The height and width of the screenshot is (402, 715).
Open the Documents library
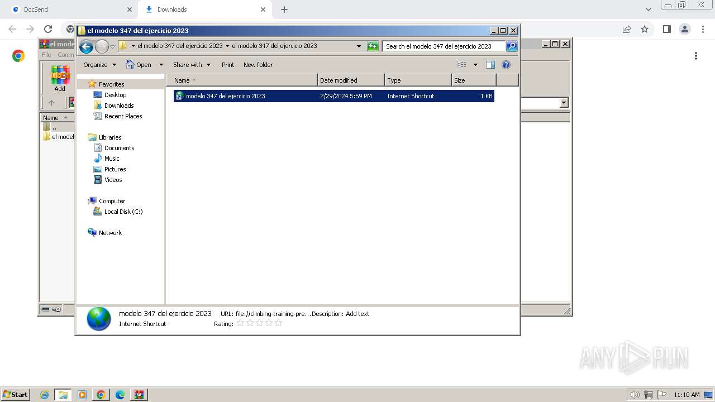point(119,148)
